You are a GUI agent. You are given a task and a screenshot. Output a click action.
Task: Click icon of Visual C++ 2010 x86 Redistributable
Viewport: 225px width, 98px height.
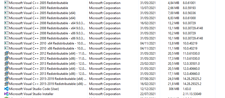click(6, 48)
